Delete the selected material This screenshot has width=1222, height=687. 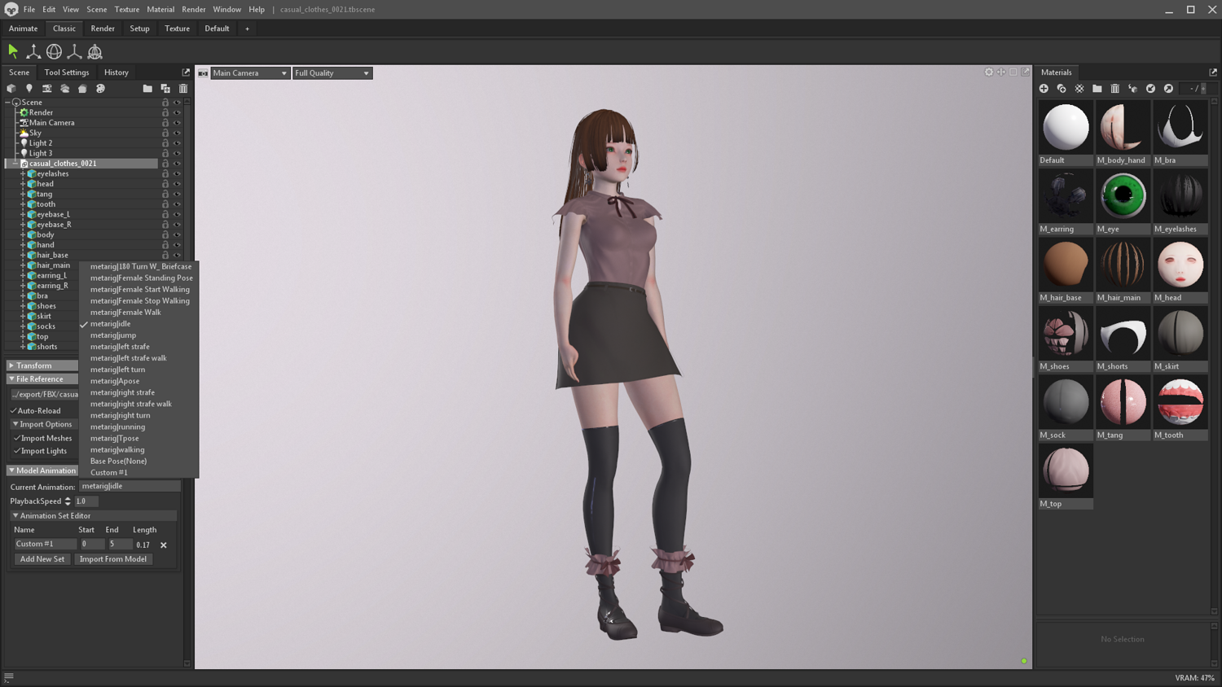tap(1115, 89)
